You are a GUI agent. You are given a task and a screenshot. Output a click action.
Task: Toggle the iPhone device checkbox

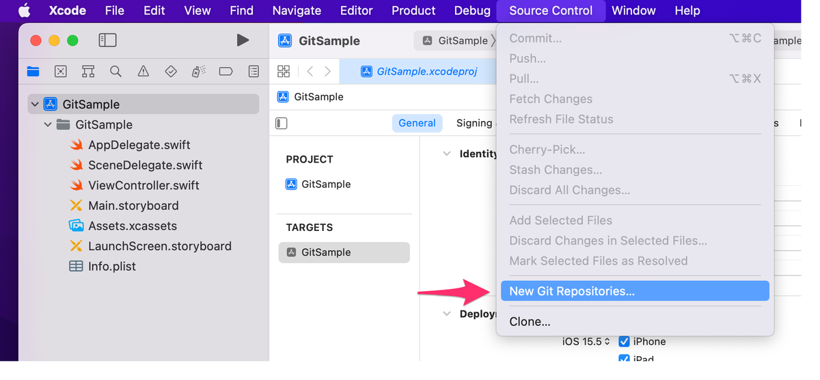(x=624, y=341)
